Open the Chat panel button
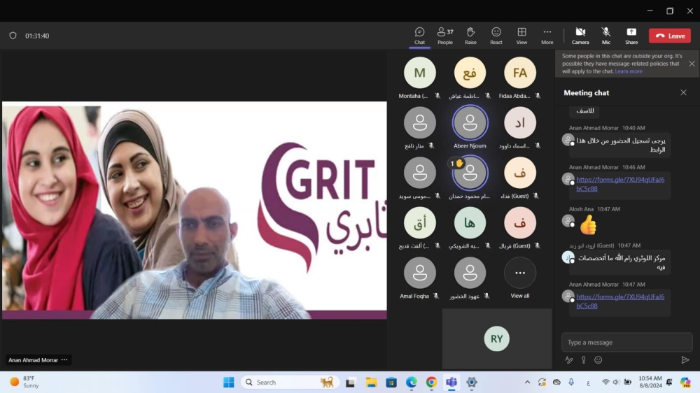Viewport: 700px width, 393px height. [x=419, y=36]
